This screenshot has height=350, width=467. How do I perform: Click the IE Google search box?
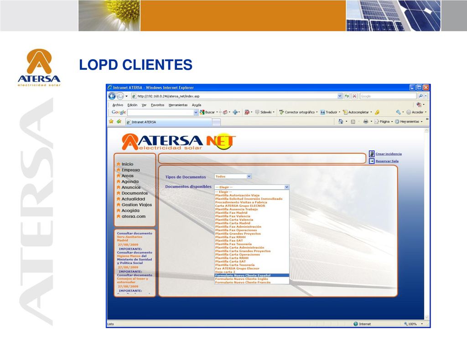(x=388, y=96)
